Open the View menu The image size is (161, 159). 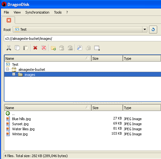pyautogui.click(x=17, y=12)
